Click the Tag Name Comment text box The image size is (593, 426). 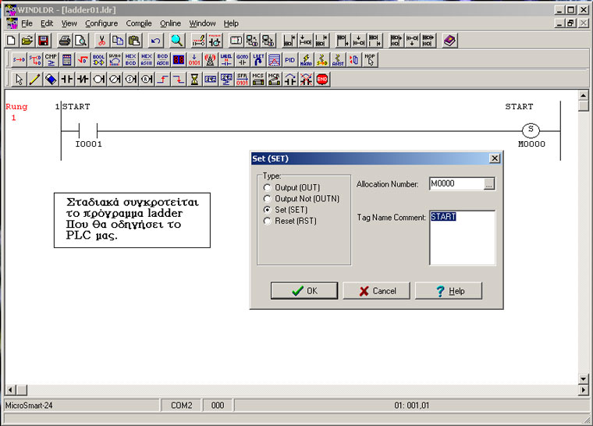pos(462,238)
